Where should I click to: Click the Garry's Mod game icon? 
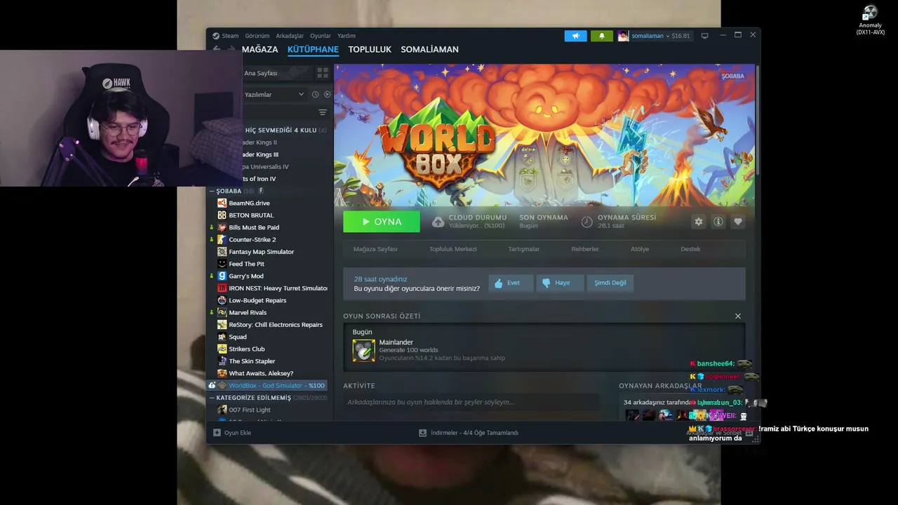tap(222, 276)
